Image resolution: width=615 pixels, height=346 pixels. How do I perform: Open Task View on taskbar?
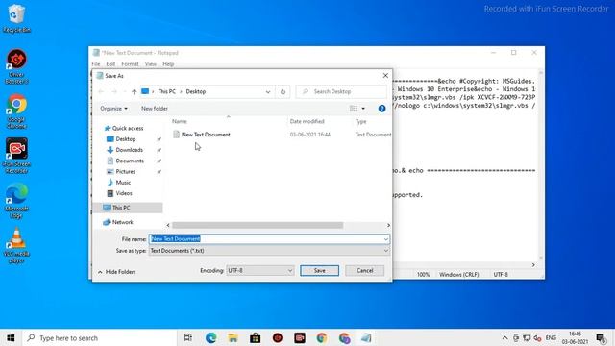pyautogui.click(x=188, y=337)
